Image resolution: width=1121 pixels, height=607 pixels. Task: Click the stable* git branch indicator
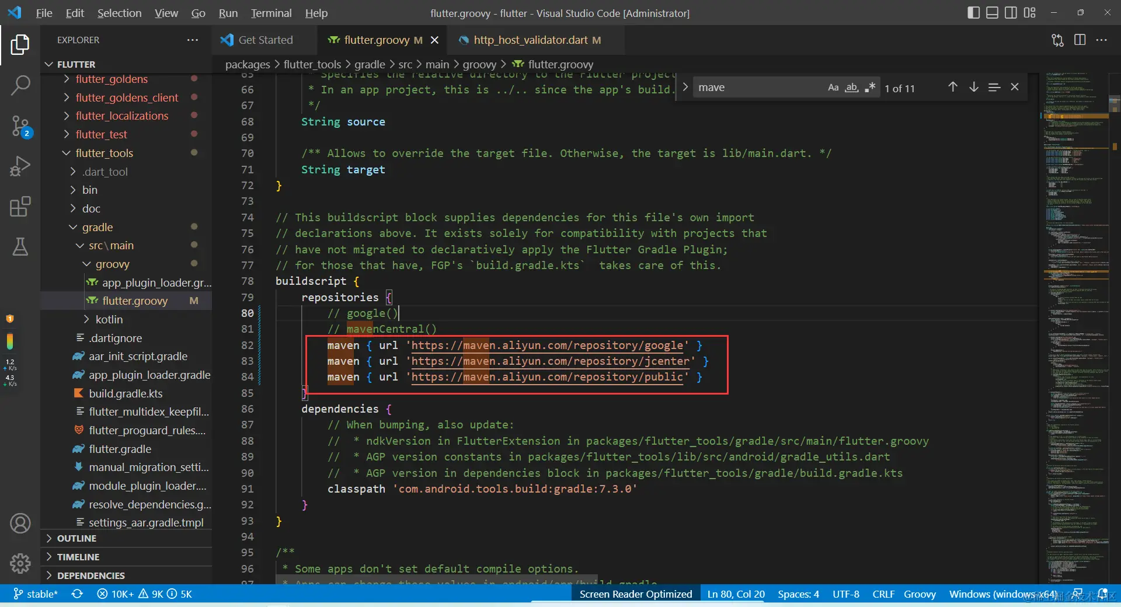36,594
